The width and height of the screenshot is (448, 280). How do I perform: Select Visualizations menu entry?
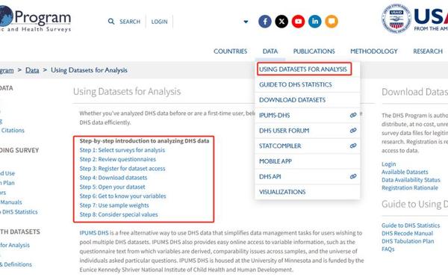(307, 192)
